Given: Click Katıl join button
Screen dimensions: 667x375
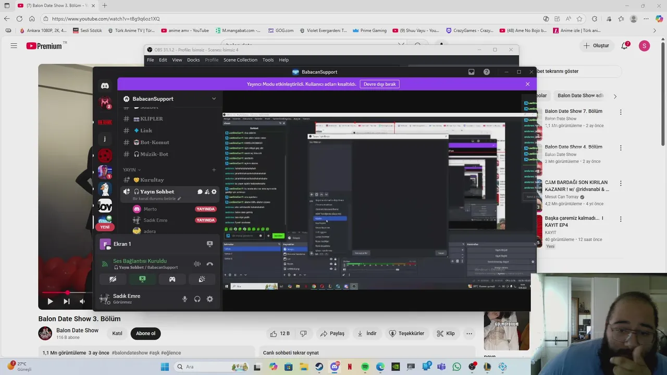Looking at the screenshot, I should coord(117,333).
